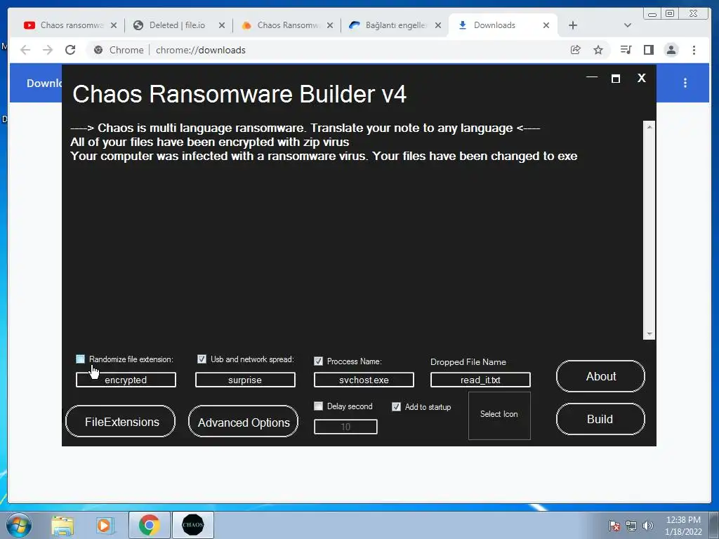Toggle the Randomize file extension checkbox
The image size is (719, 539).
pyautogui.click(x=80, y=359)
